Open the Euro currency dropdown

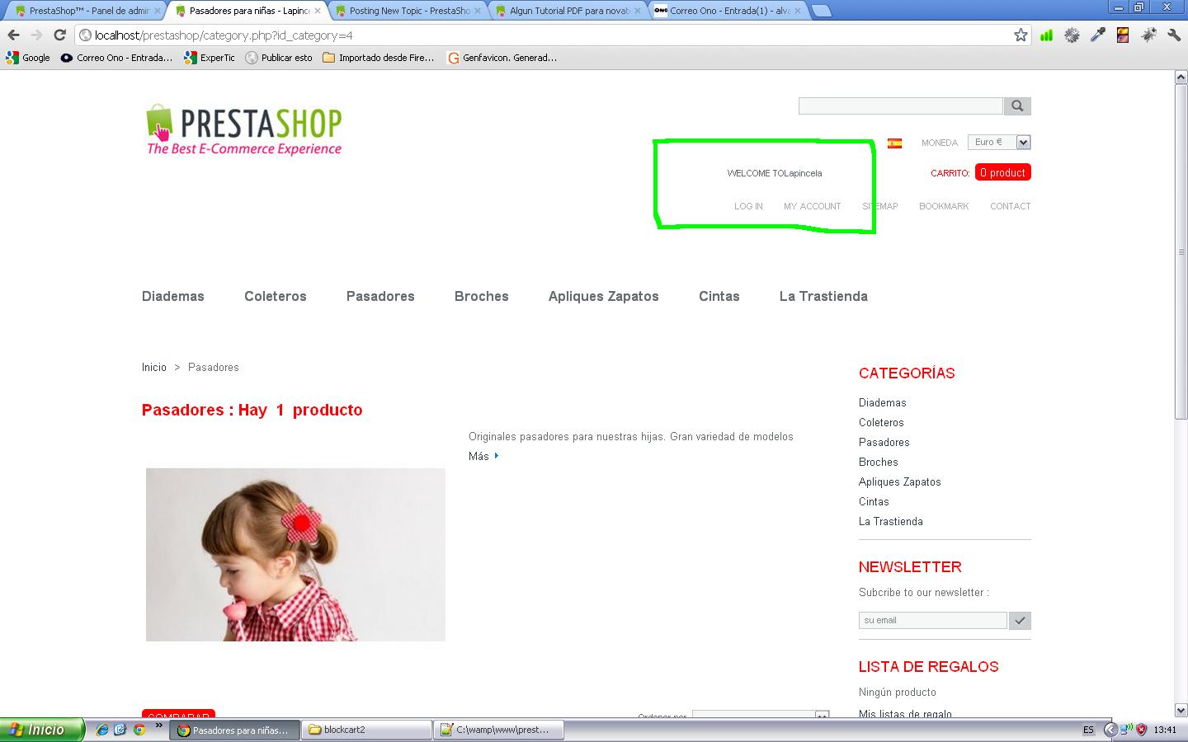pos(999,143)
